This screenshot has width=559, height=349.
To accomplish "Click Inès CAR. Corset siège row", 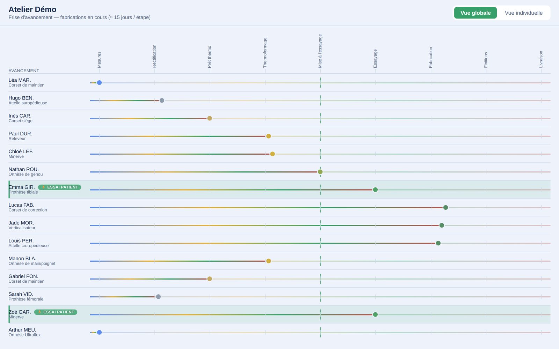I will 279,118.
